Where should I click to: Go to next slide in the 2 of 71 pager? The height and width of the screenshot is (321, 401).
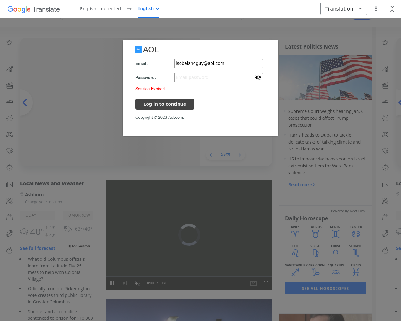240,155
